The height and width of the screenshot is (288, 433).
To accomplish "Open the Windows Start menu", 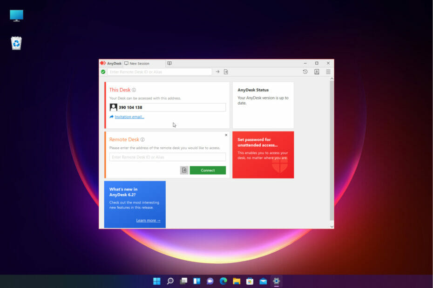I will point(157,281).
